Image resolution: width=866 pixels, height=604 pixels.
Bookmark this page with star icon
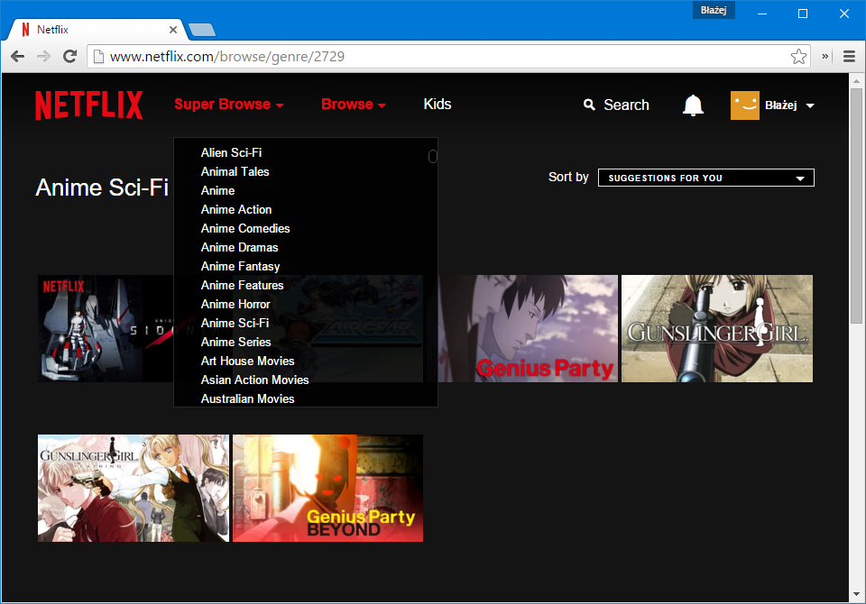pos(798,56)
